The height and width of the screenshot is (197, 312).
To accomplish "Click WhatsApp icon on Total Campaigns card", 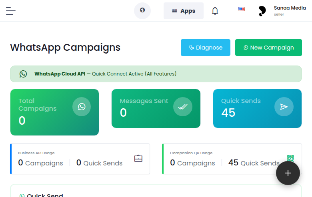I will point(82,107).
